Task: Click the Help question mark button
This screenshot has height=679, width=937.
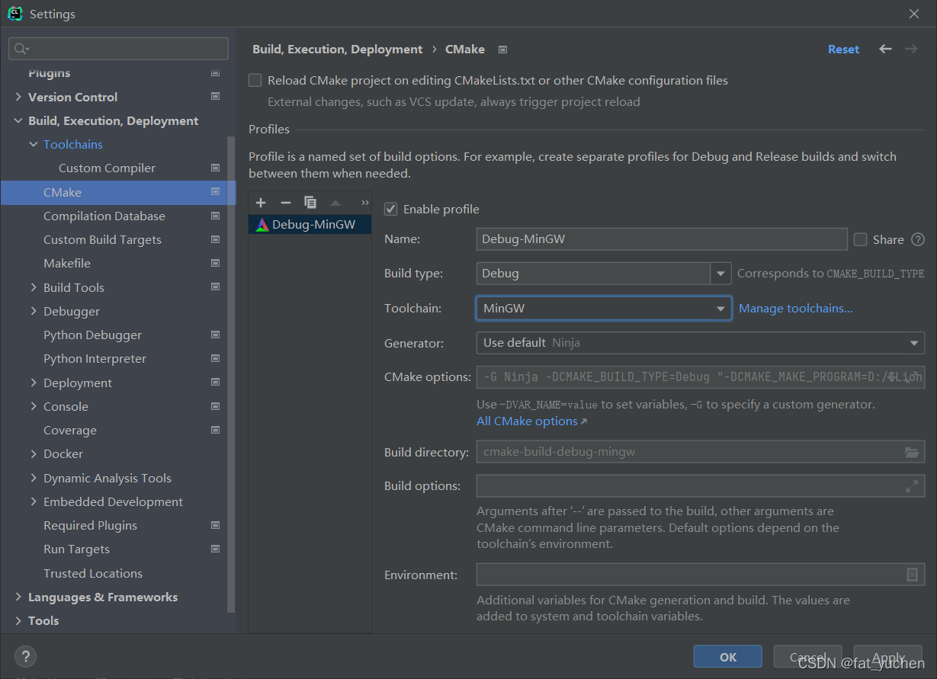Action: 25,656
